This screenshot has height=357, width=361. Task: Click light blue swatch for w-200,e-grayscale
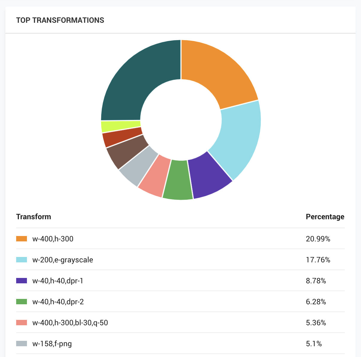(22, 260)
